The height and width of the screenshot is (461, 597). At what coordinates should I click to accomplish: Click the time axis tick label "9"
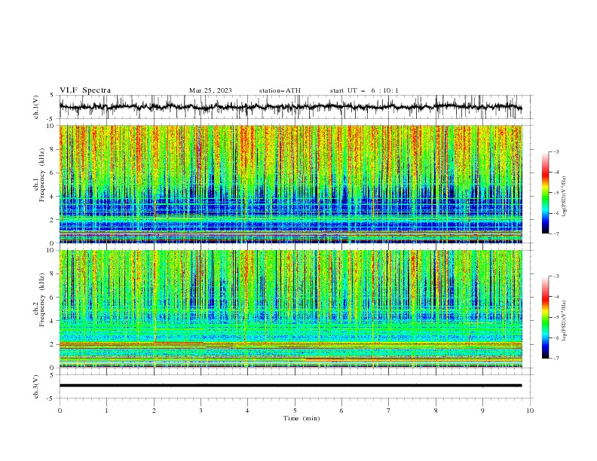pyautogui.click(x=482, y=411)
